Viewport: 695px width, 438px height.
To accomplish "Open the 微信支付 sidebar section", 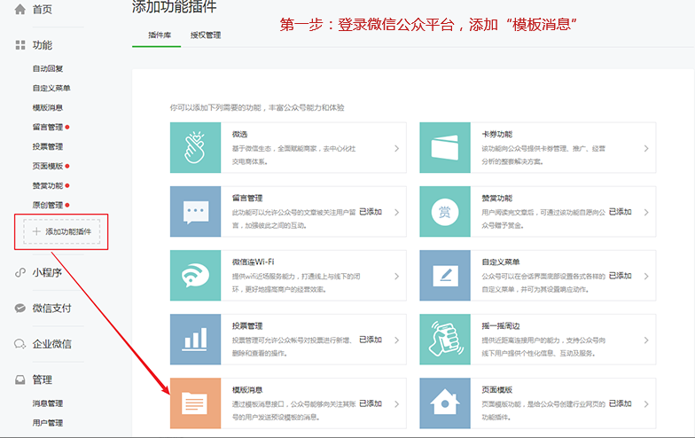I will coord(51,309).
